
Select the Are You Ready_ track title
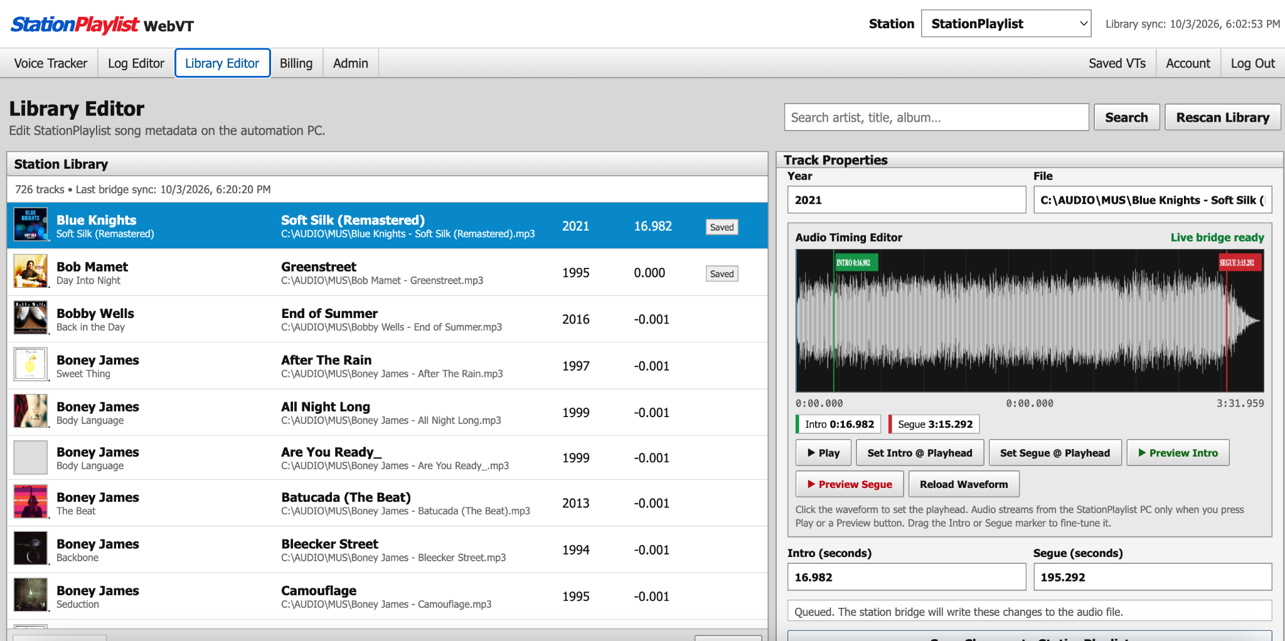coord(331,452)
